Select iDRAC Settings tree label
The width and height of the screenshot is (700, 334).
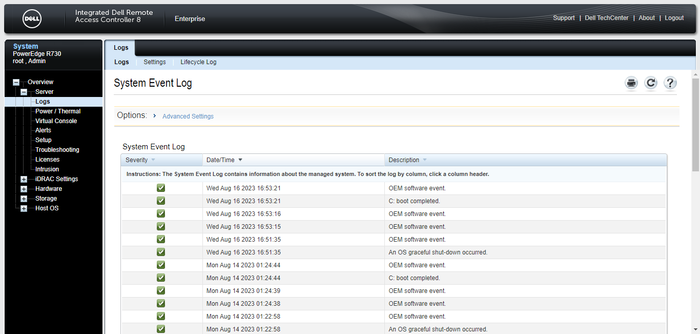(57, 179)
